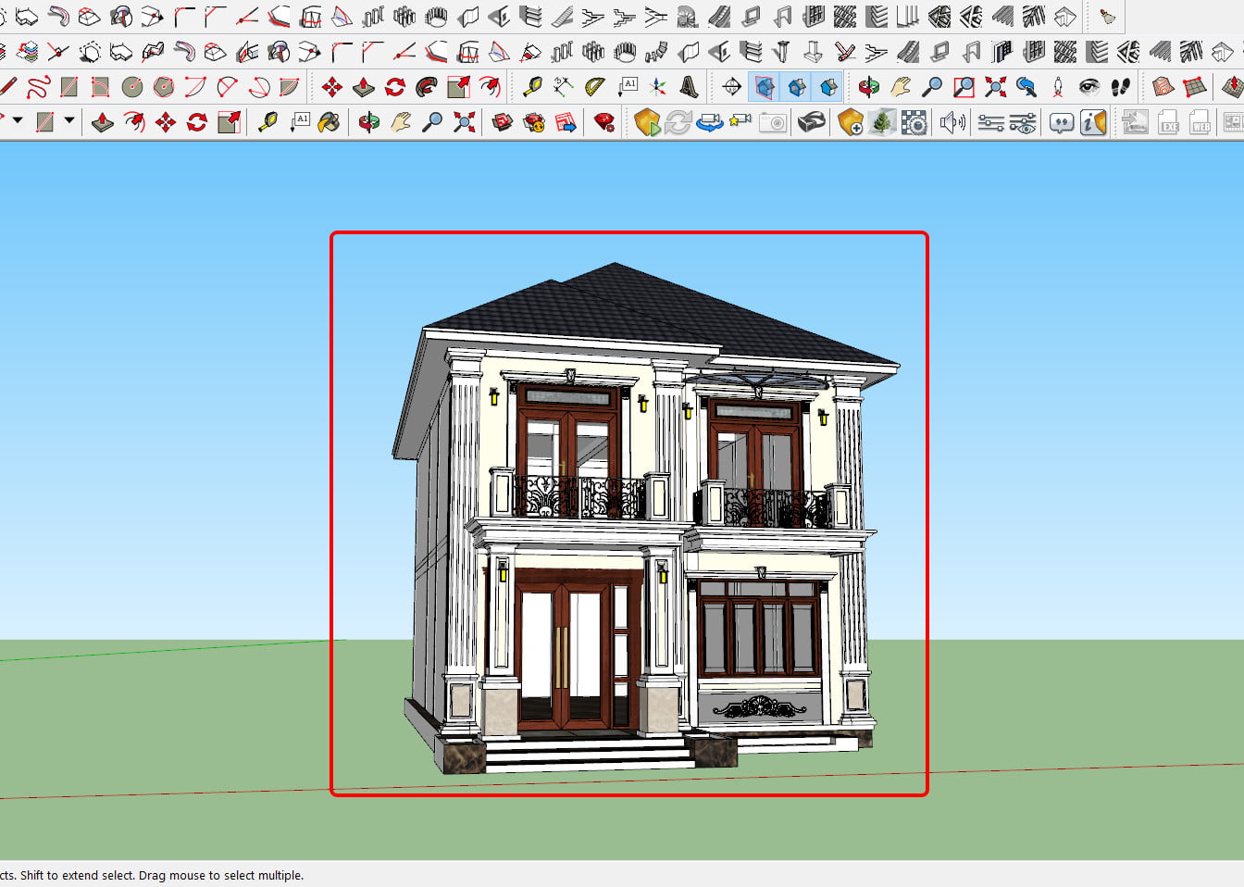
Task: Click the WEB export button
Action: coord(1200,122)
